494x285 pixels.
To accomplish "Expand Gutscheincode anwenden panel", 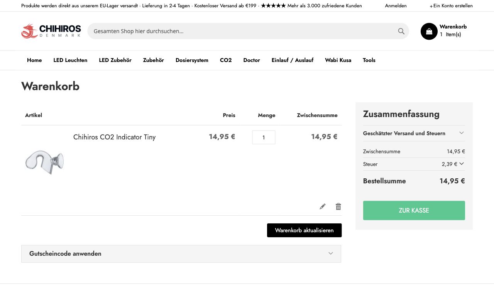I will click(181, 254).
